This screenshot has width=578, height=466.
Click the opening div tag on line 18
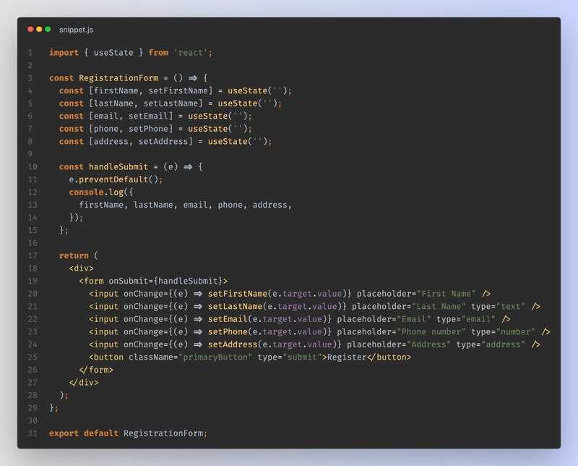[81, 268]
